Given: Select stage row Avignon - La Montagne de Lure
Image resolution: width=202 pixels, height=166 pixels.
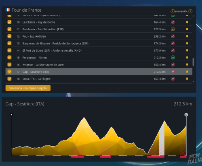Looking at the screenshot, I should click(99, 65).
